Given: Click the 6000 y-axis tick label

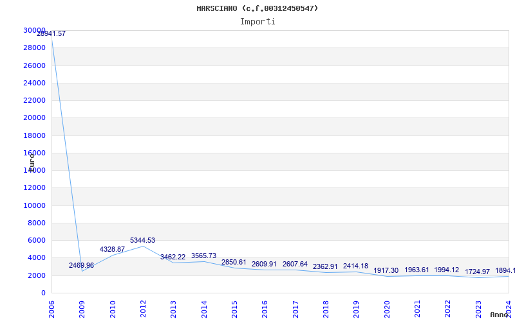Looking at the screenshot, I should pyautogui.click(x=37, y=240).
